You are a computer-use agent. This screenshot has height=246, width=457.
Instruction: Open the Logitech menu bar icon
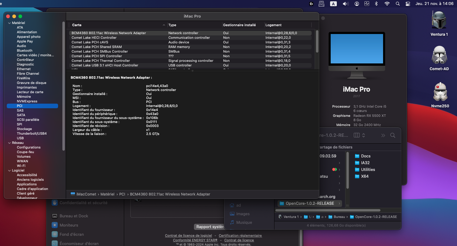(311, 4)
